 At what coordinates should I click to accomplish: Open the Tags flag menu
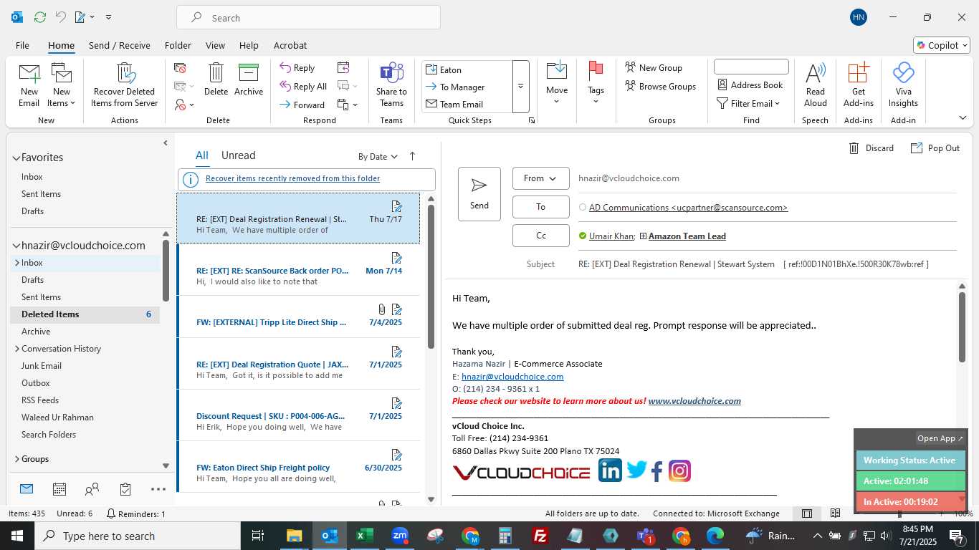coord(596,84)
